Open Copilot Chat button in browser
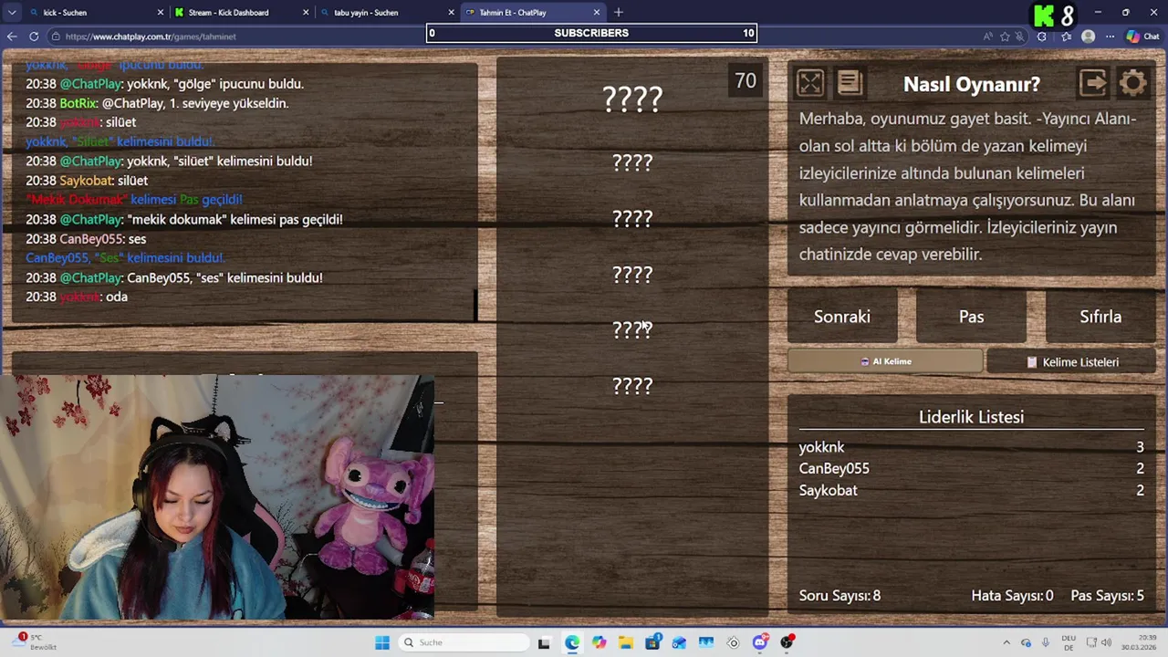 [x=1143, y=36]
